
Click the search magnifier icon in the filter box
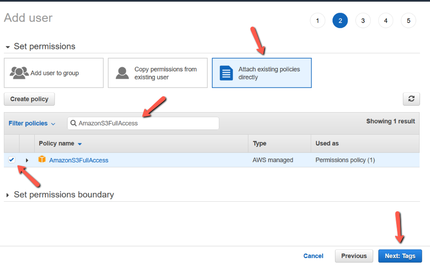(73, 123)
